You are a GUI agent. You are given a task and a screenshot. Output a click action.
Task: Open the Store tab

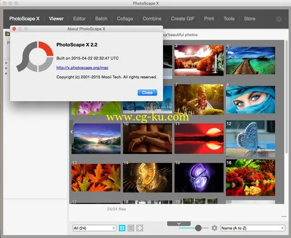point(250,19)
